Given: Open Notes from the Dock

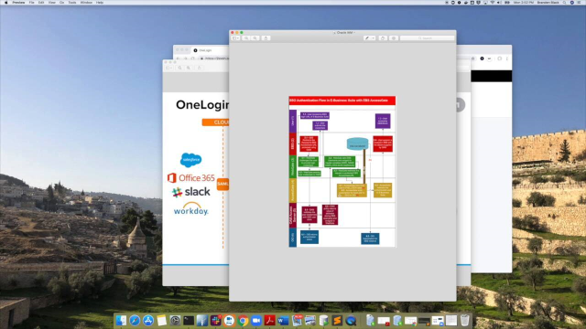Looking at the screenshot, I should pyautogui.click(x=161, y=320).
